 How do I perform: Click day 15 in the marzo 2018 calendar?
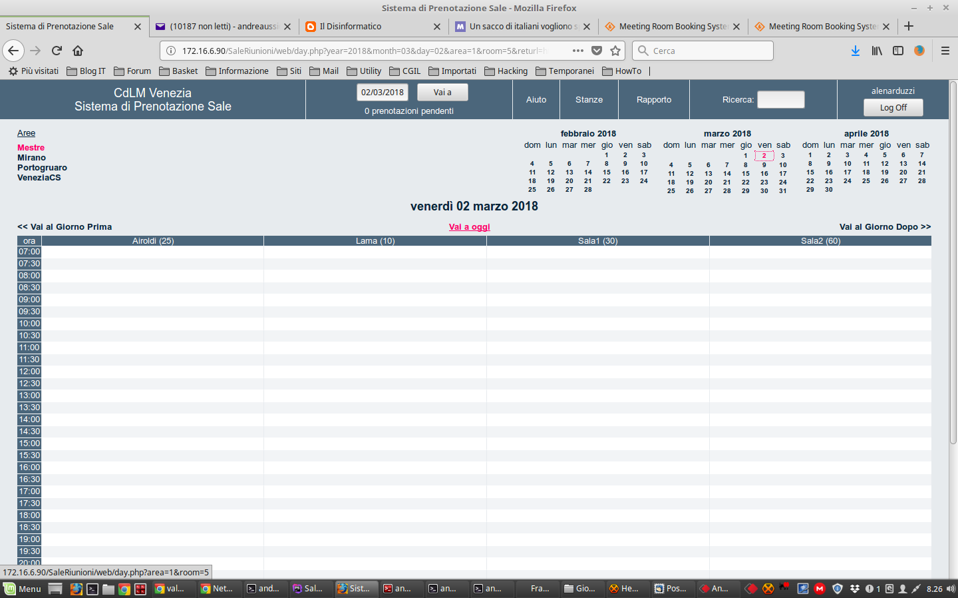pos(746,174)
